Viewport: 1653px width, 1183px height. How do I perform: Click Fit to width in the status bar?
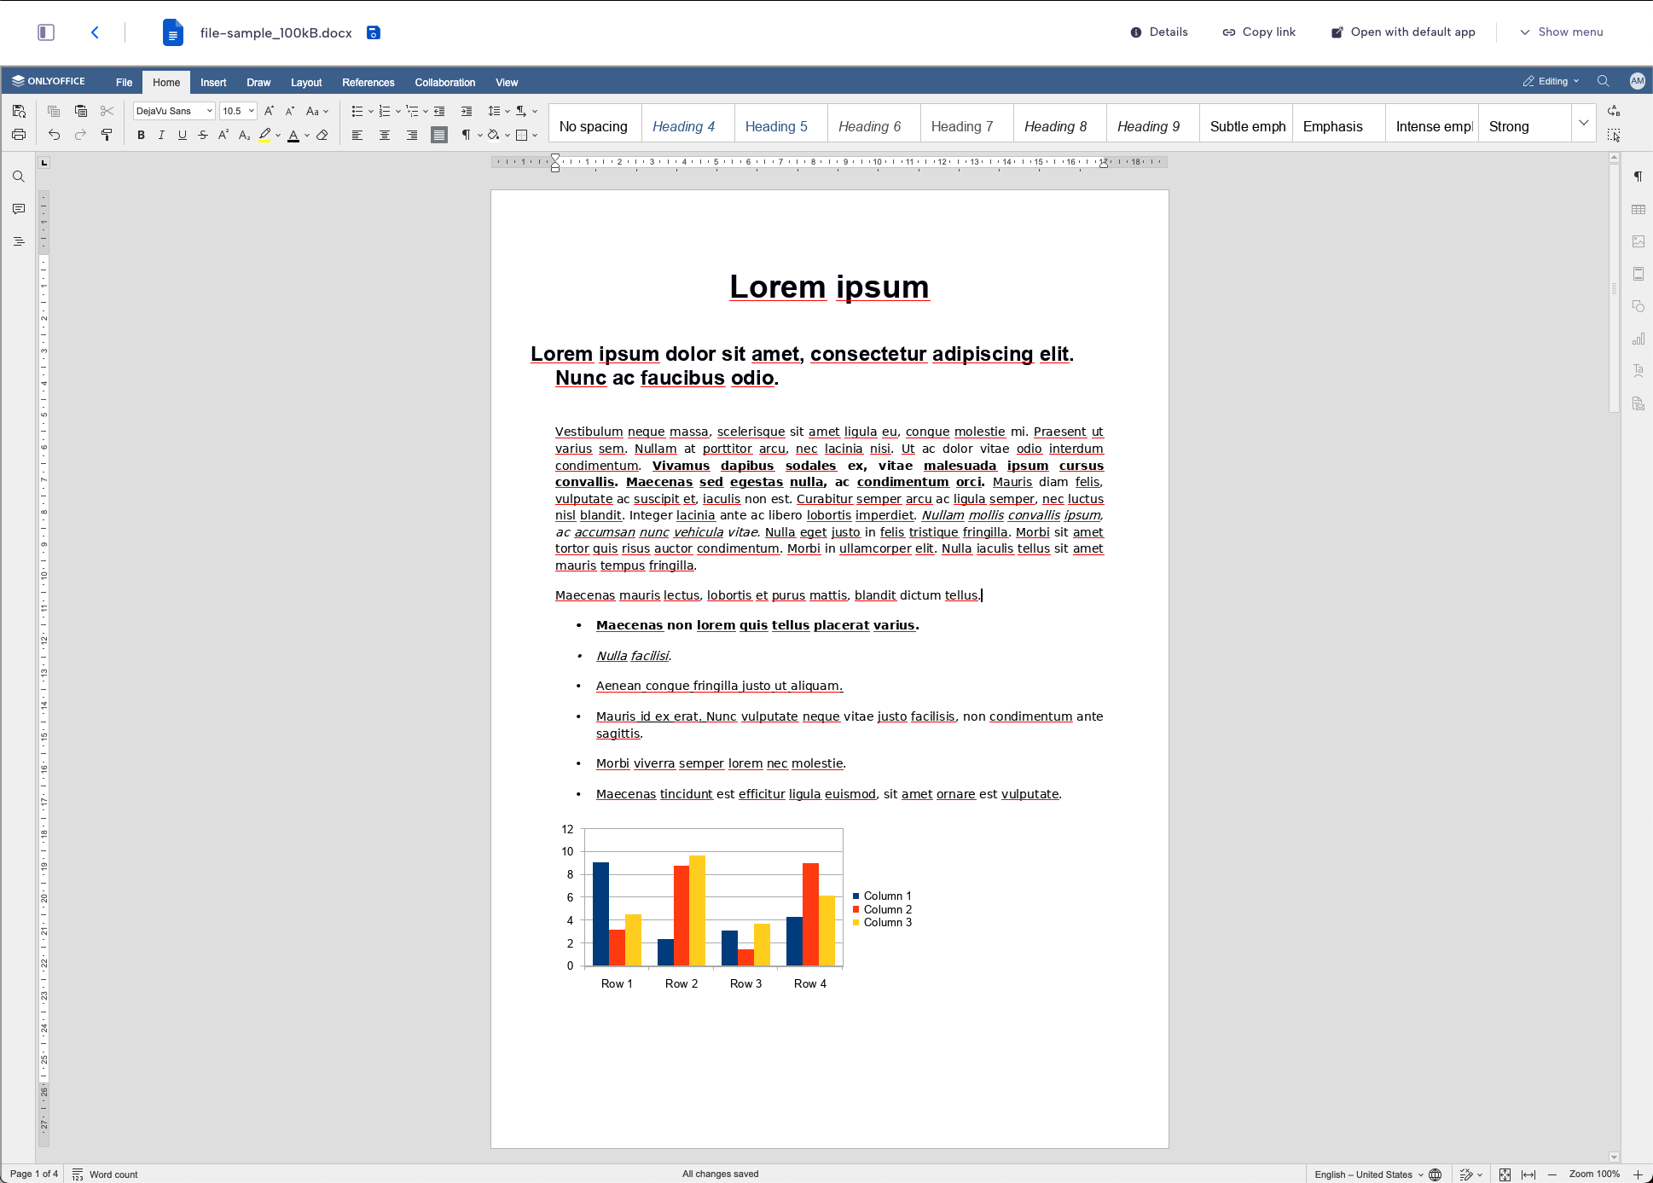1528,1174
